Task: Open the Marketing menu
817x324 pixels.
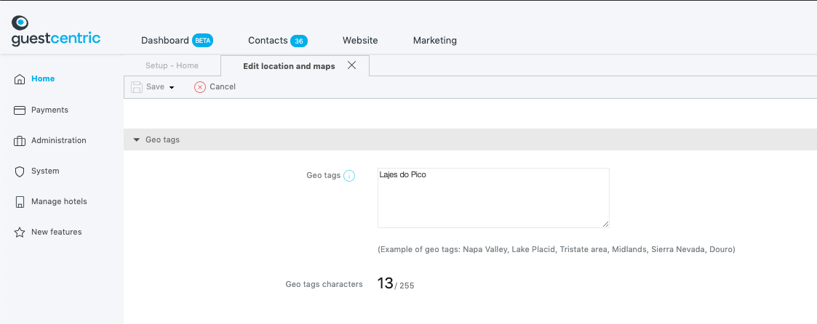Action: tap(435, 41)
